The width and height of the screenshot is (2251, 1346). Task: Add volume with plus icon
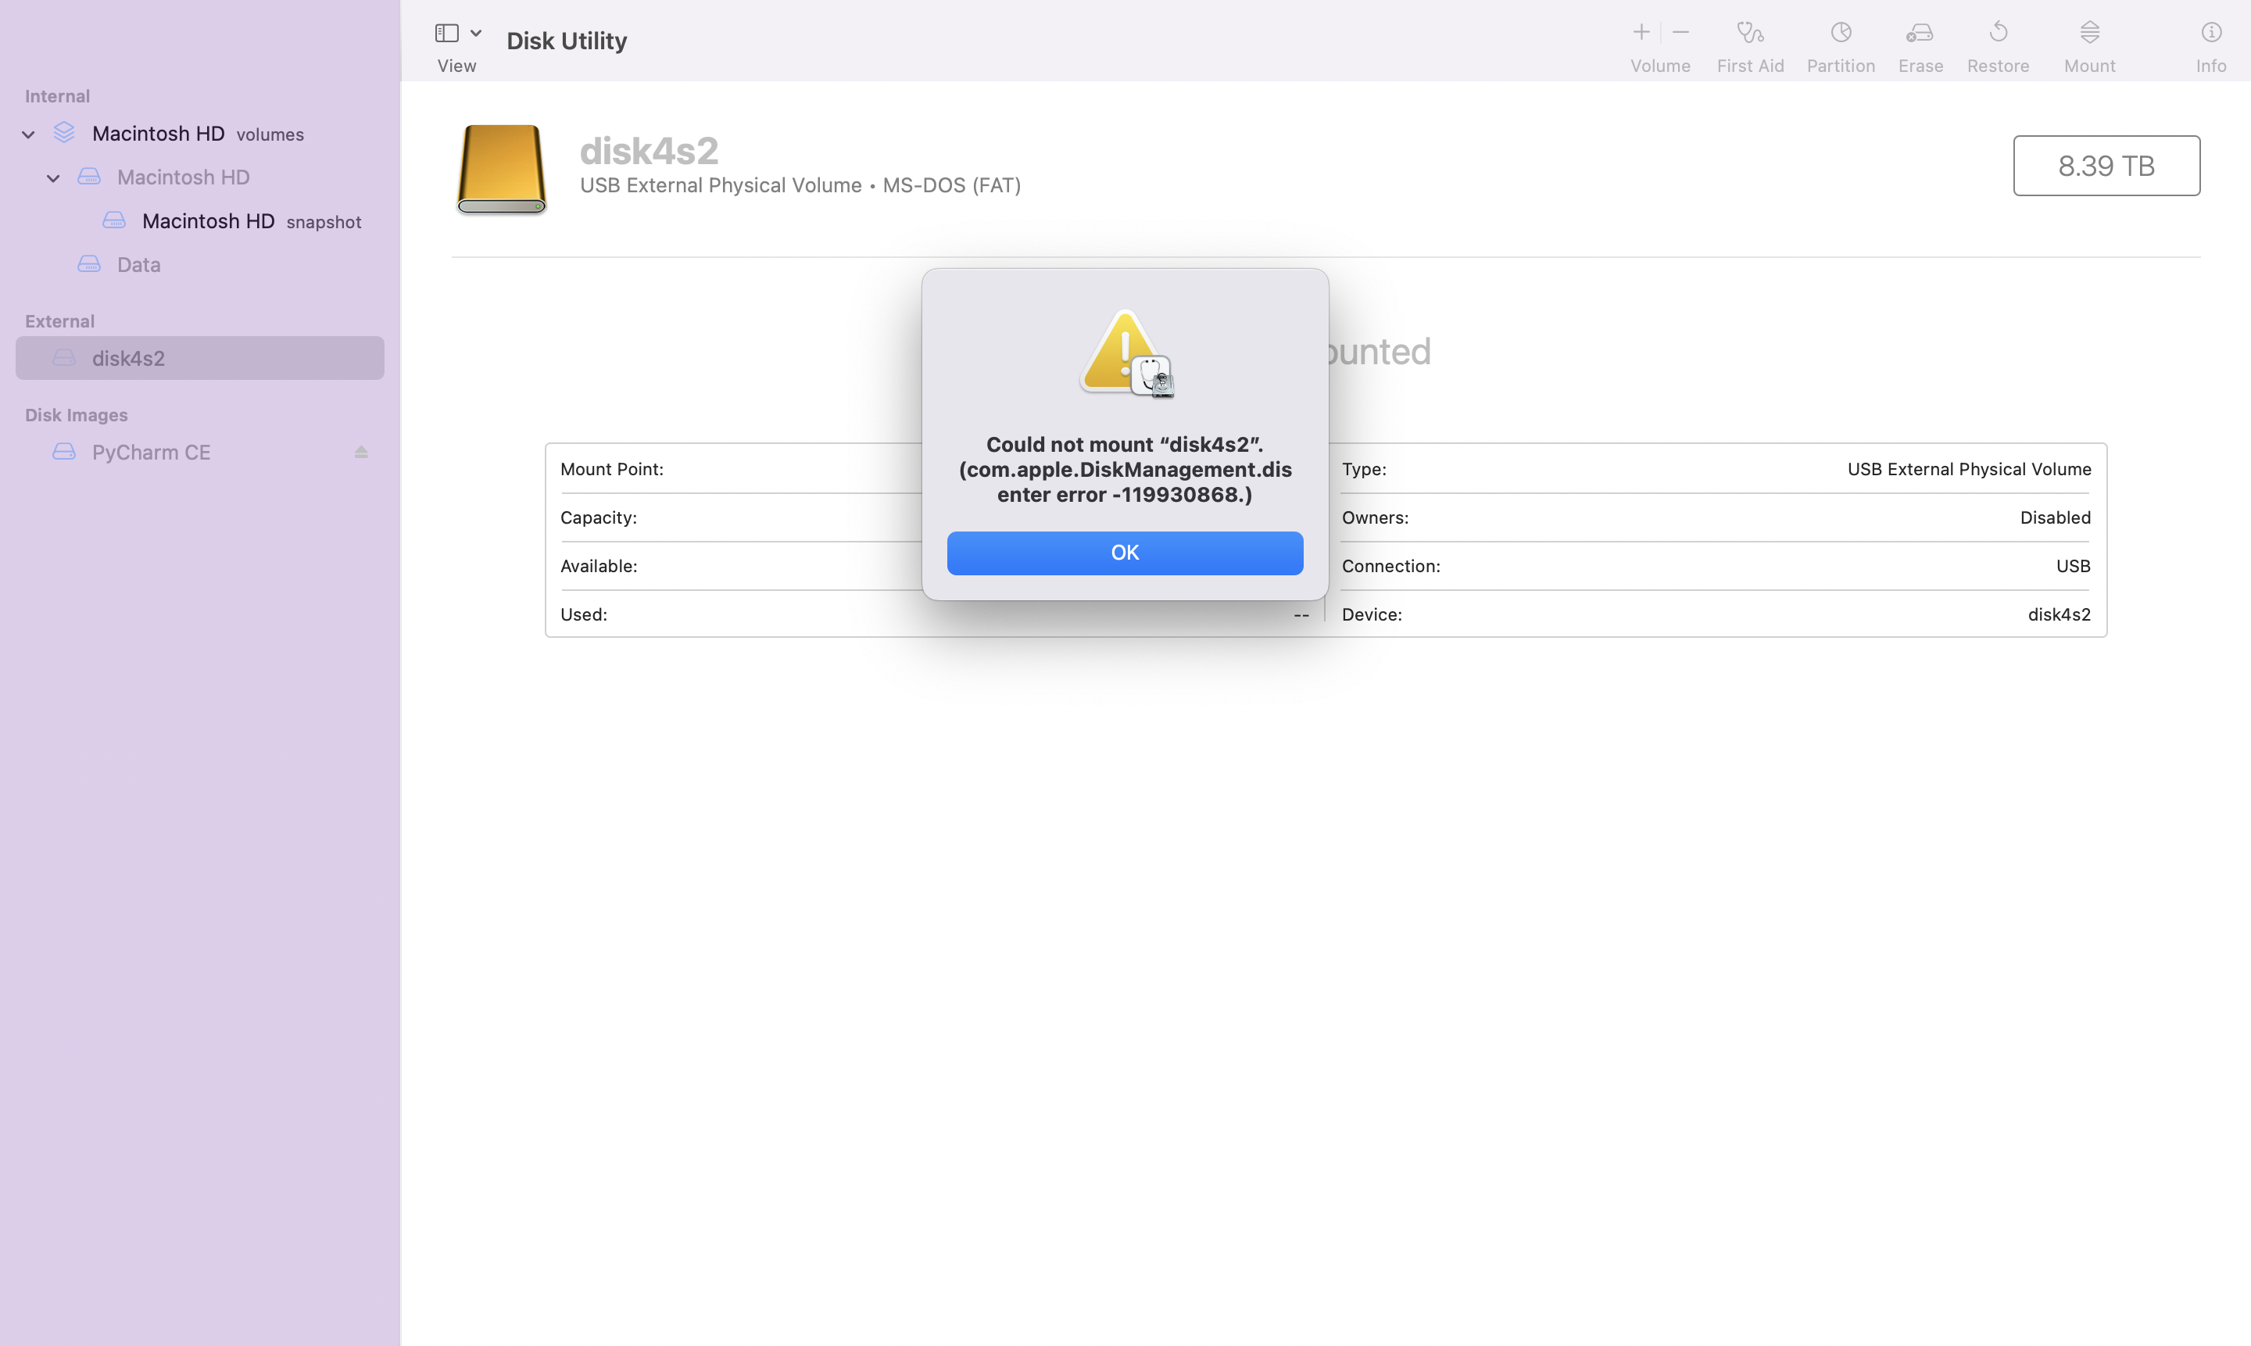coord(1641,33)
